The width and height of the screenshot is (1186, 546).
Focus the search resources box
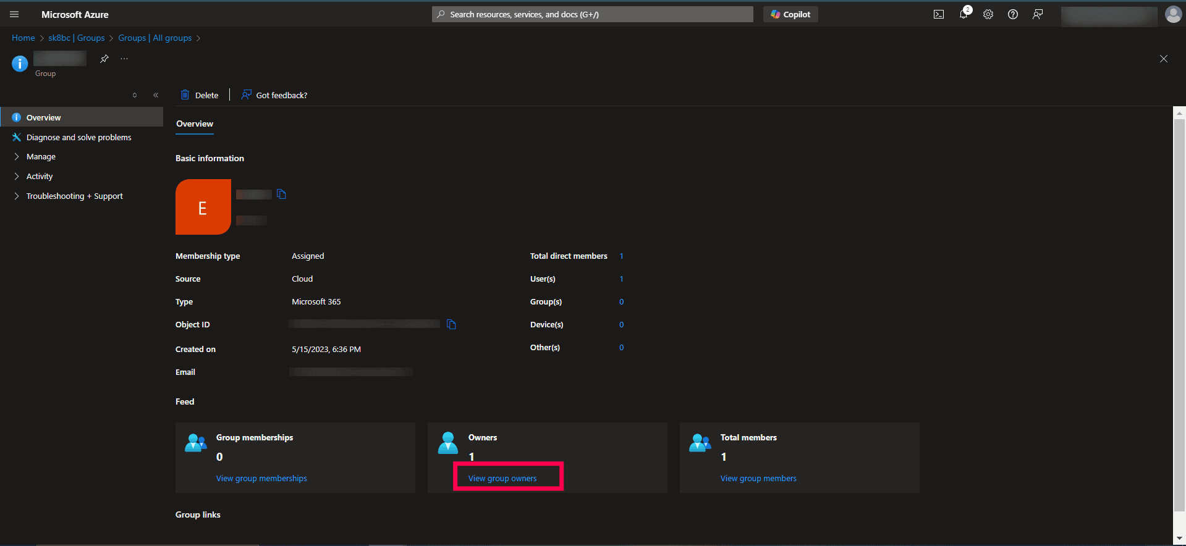pos(592,14)
